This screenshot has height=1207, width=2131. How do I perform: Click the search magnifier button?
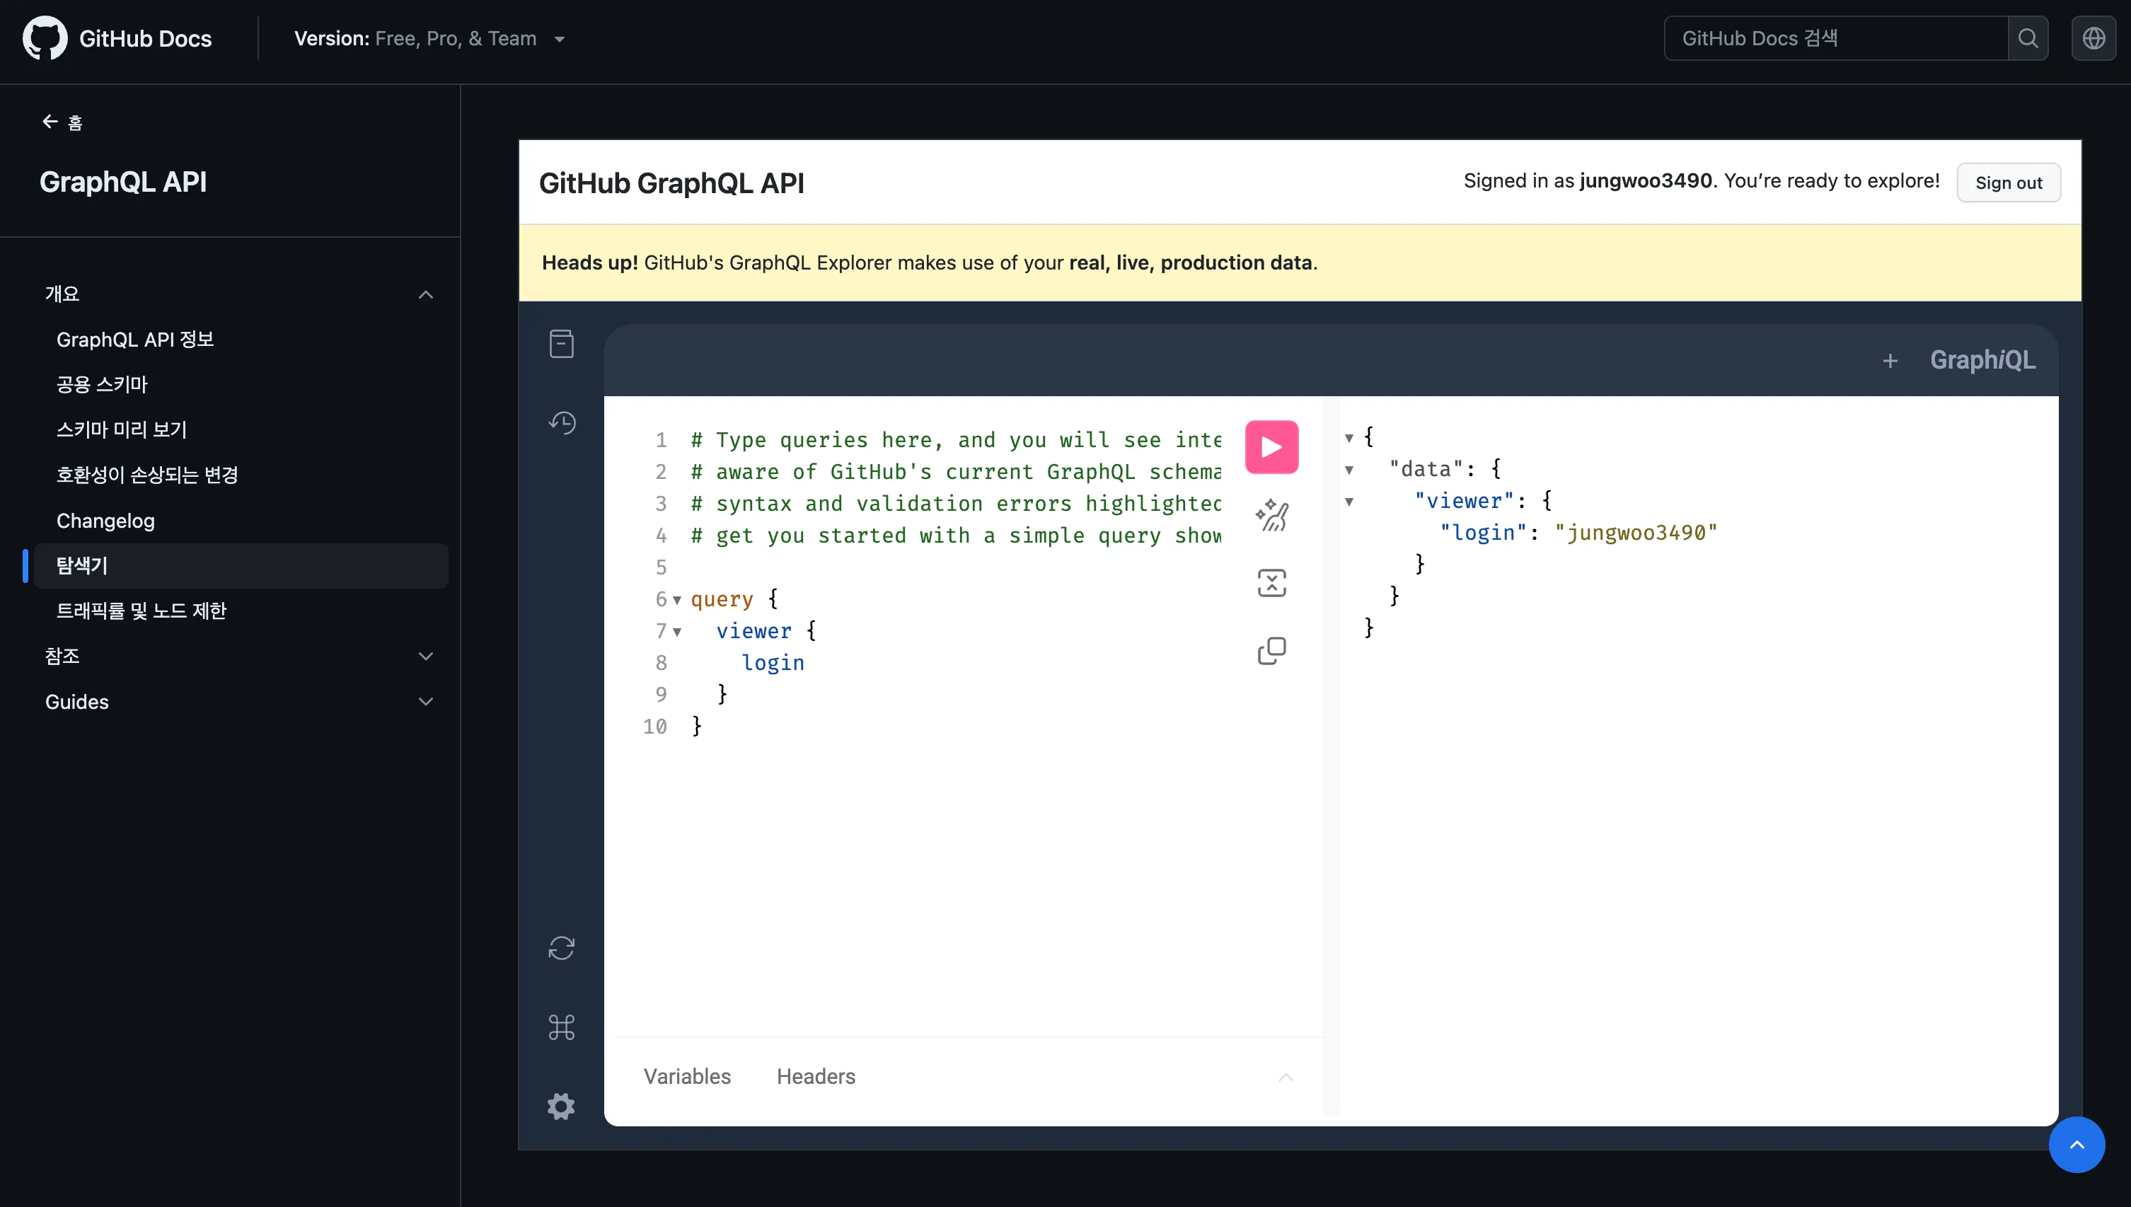[x=2028, y=38]
